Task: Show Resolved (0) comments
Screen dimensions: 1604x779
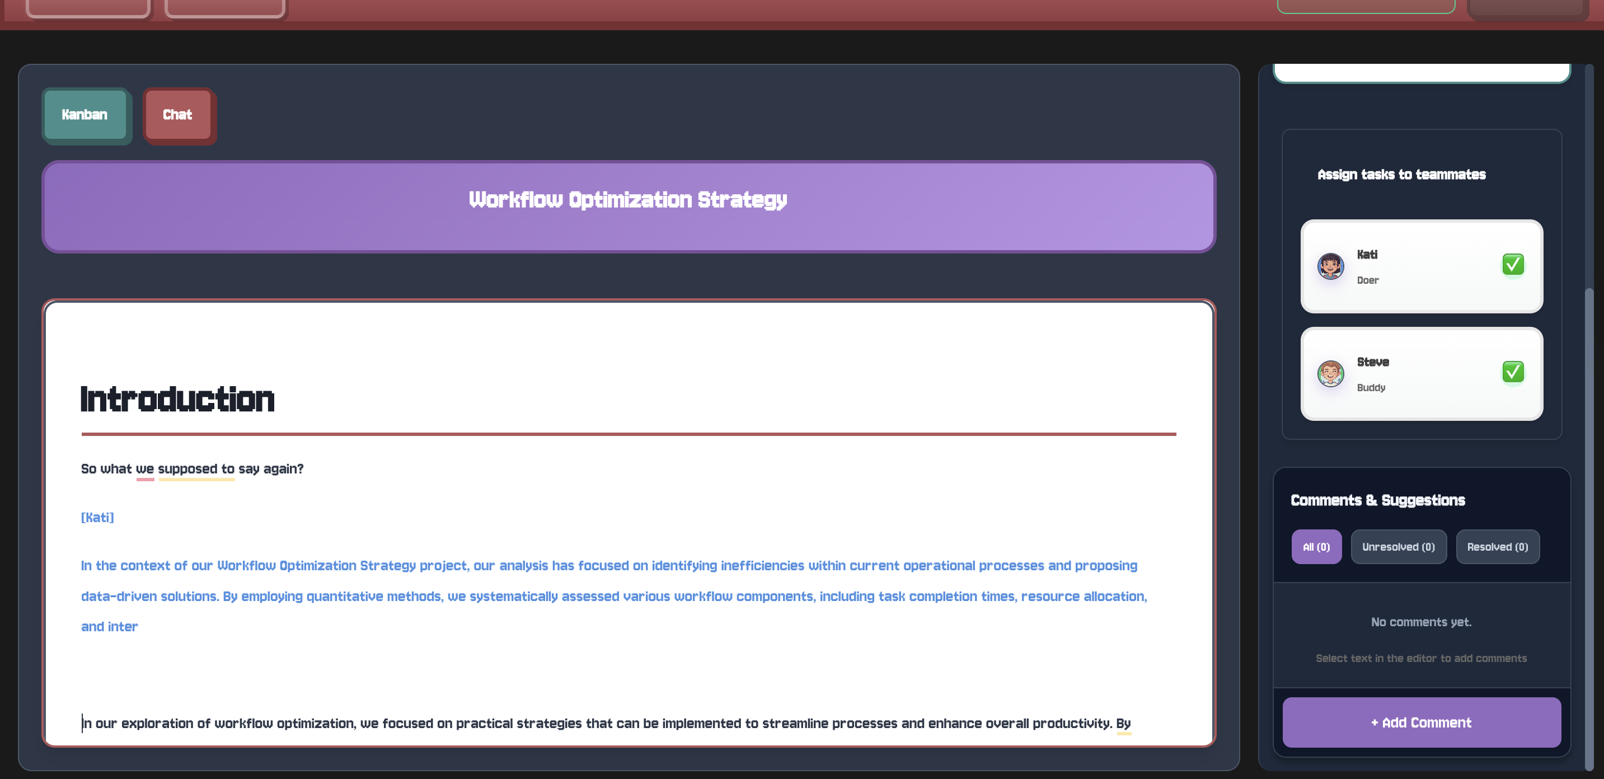Action: pos(1497,547)
